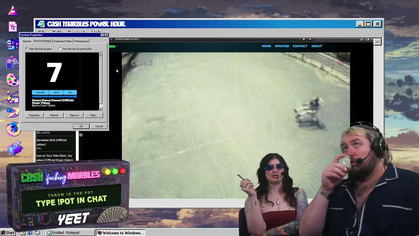
Task: Open the UPDATES link on the website
Action: click(282, 46)
